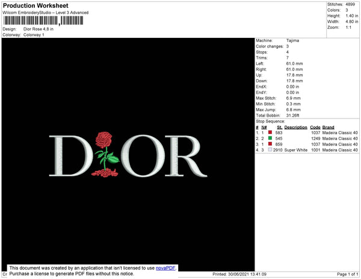Select the 'Production Worksheet' heading
Image resolution: width=361 pixels, height=279 pixels.
point(35,5)
